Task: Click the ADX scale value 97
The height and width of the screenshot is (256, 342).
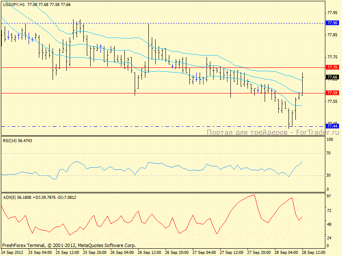Action: click(330, 196)
